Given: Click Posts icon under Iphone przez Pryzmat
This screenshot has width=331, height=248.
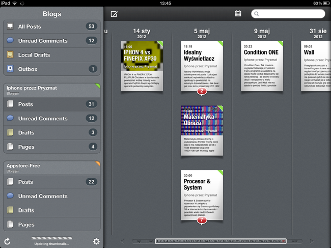Looking at the screenshot, I should (10, 104).
